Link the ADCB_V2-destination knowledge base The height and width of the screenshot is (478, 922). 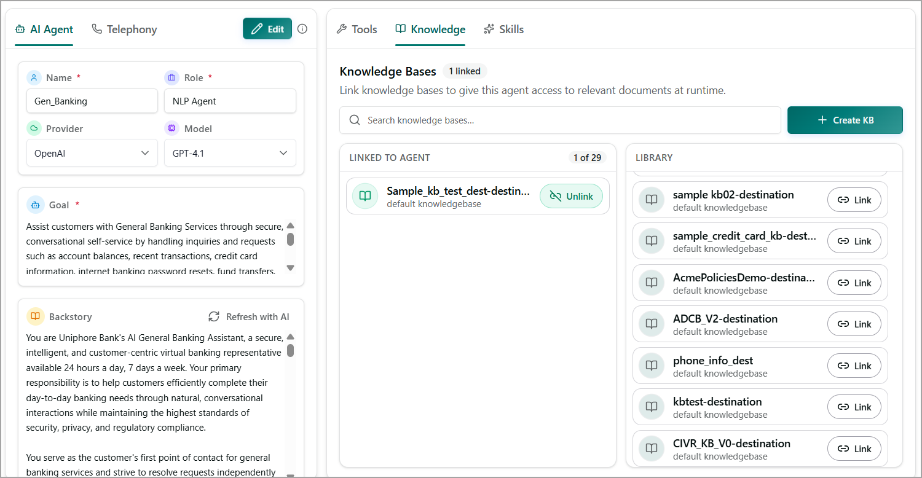pyautogui.click(x=854, y=324)
